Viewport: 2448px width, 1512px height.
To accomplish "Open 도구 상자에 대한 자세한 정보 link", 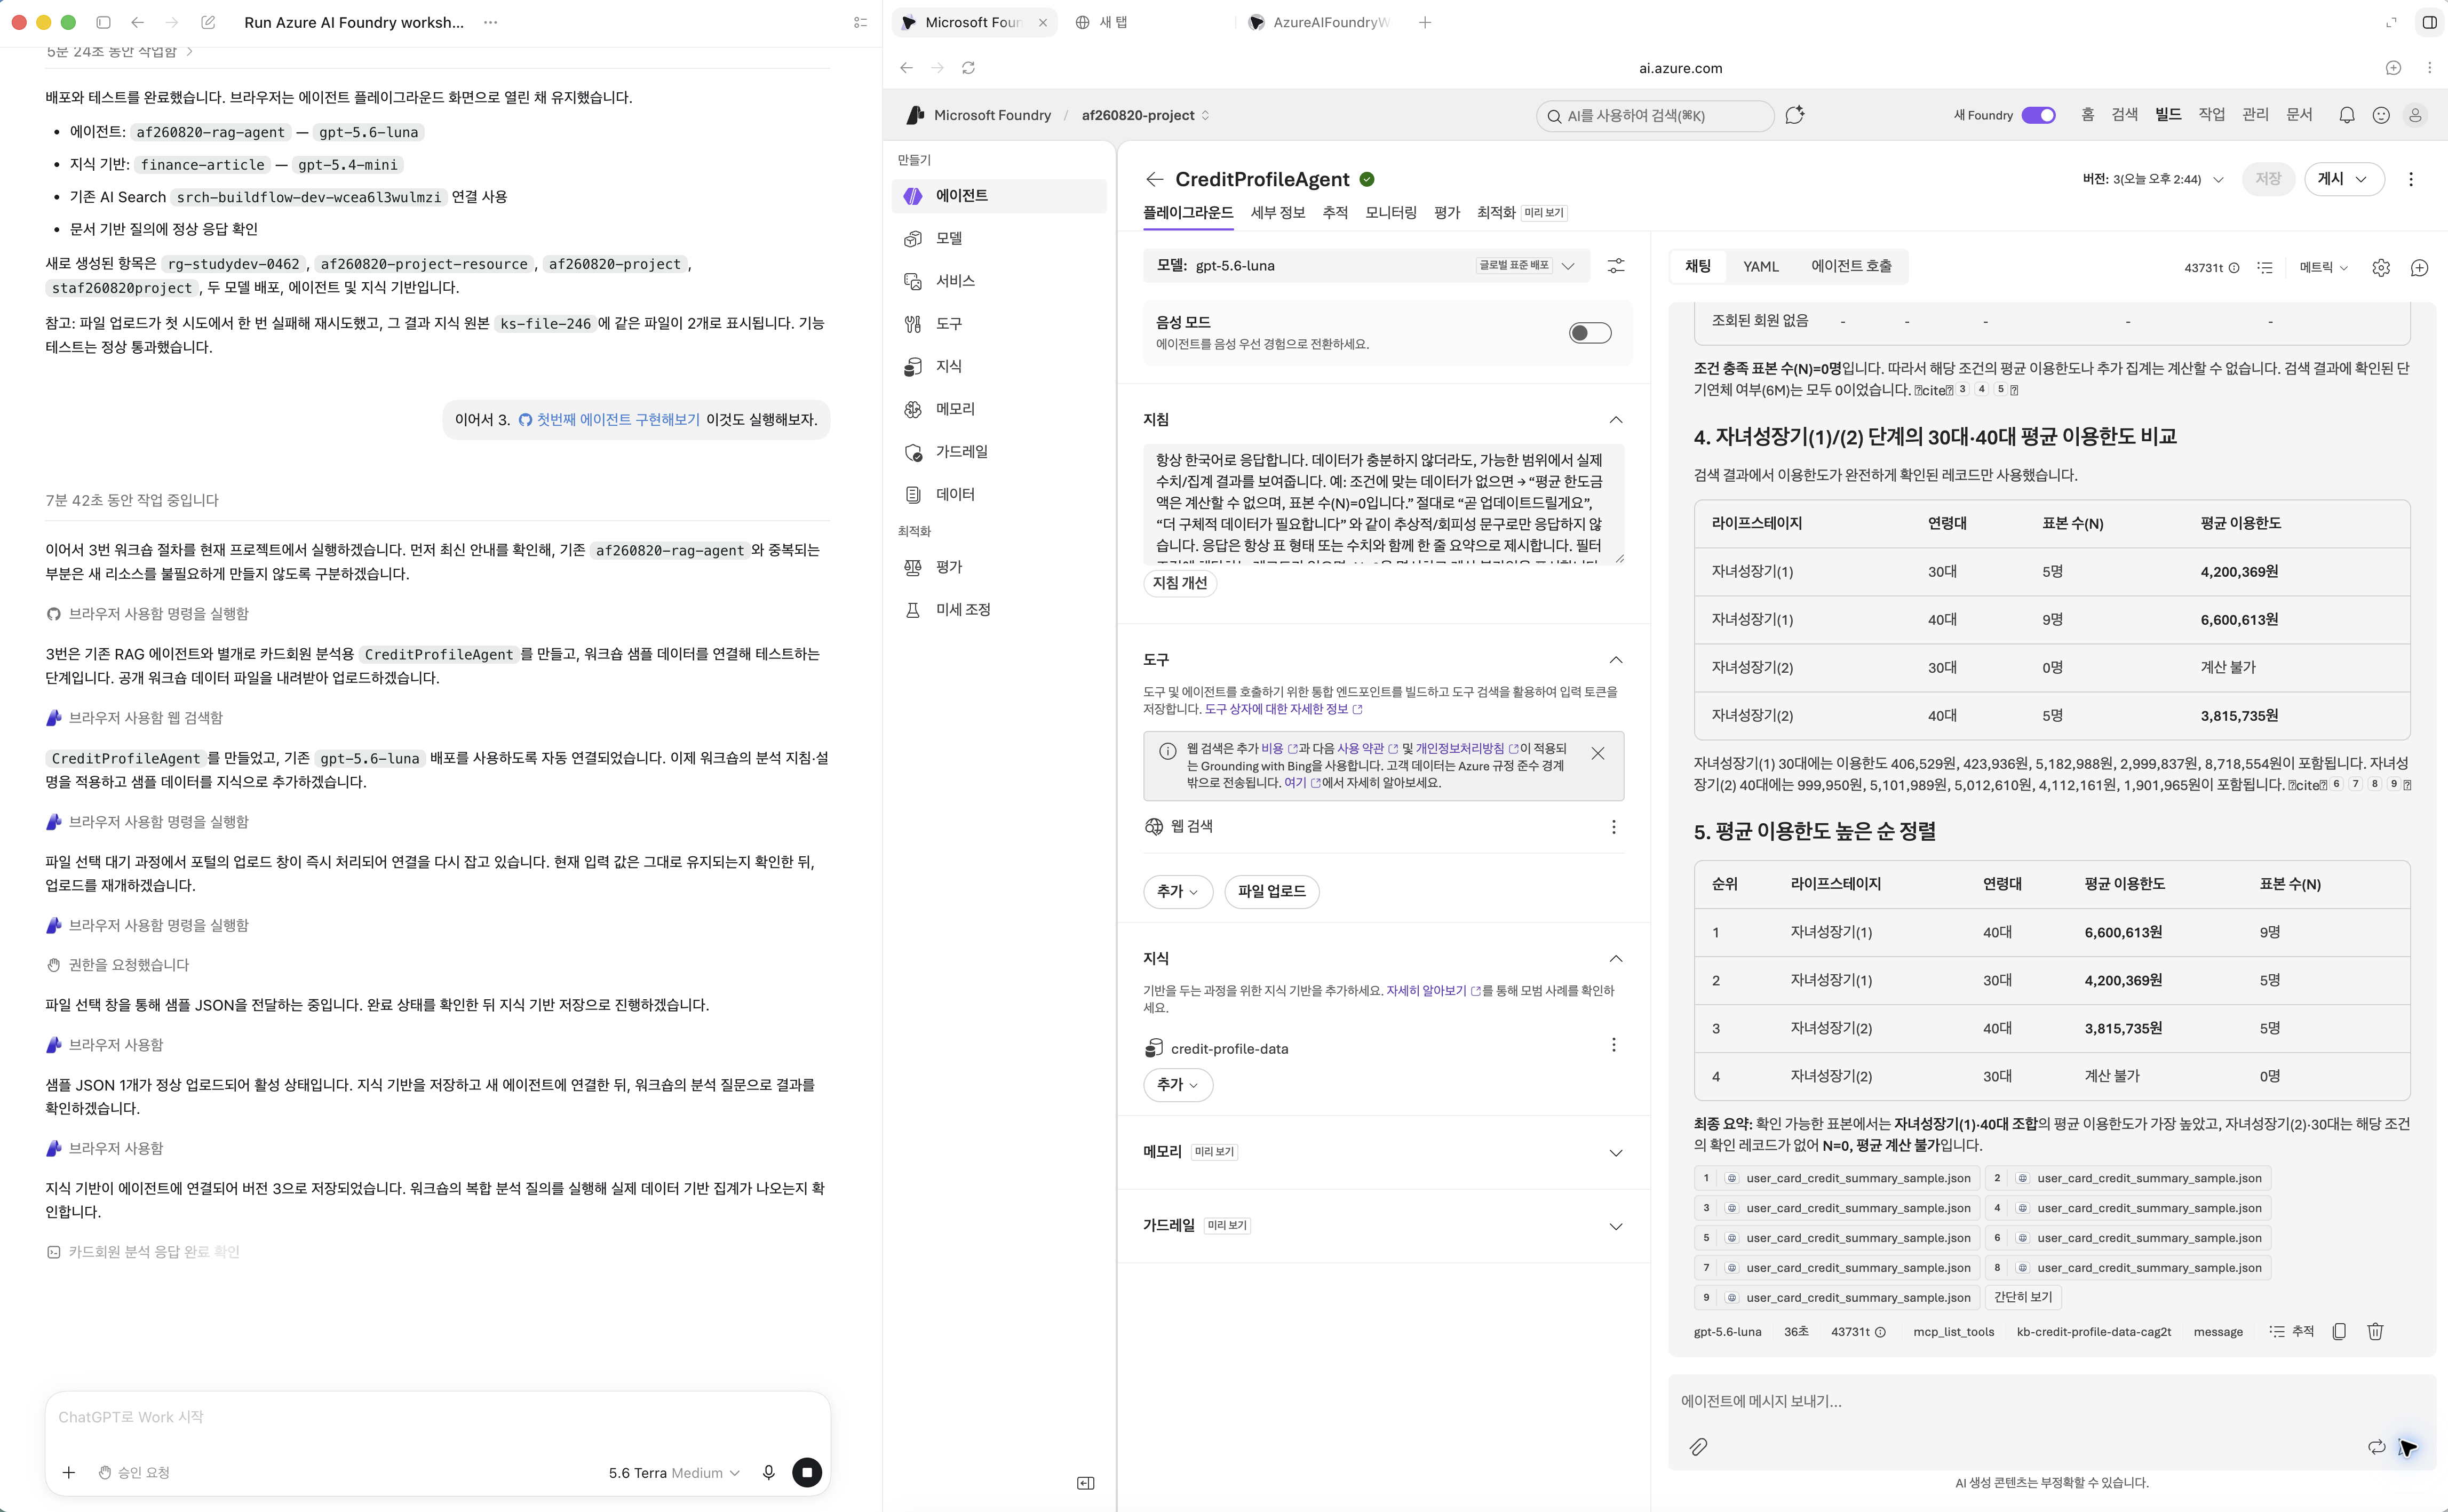I will tap(1282, 710).
